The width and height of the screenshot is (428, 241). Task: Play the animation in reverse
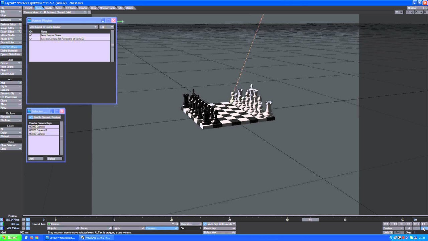click(409, 228)
